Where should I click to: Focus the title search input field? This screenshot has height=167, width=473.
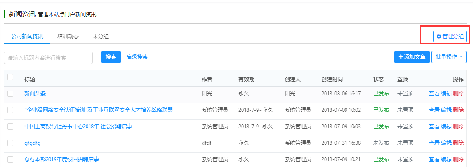click(48, 58)
